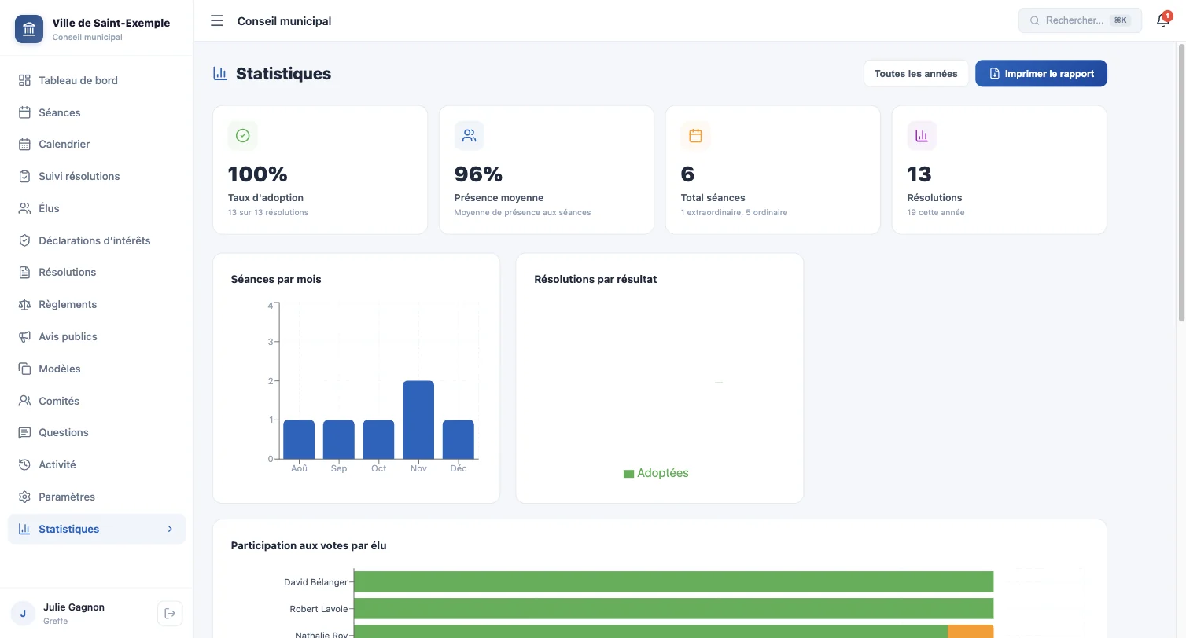This screenshot has height=638, width=1186.
Task: Click the 'Participation aux votes par élu' heading
Action: [308, 545]
